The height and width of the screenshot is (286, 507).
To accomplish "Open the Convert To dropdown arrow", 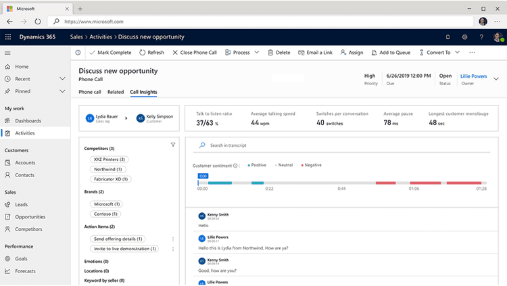I will pyautogui.click(x=457, y=53).
